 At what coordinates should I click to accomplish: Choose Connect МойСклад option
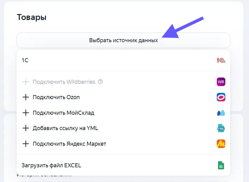(x=123, y=113)
